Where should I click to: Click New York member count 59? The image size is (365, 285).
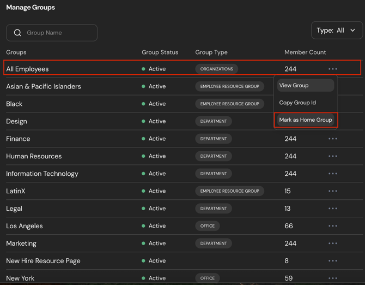coord(289,278)
